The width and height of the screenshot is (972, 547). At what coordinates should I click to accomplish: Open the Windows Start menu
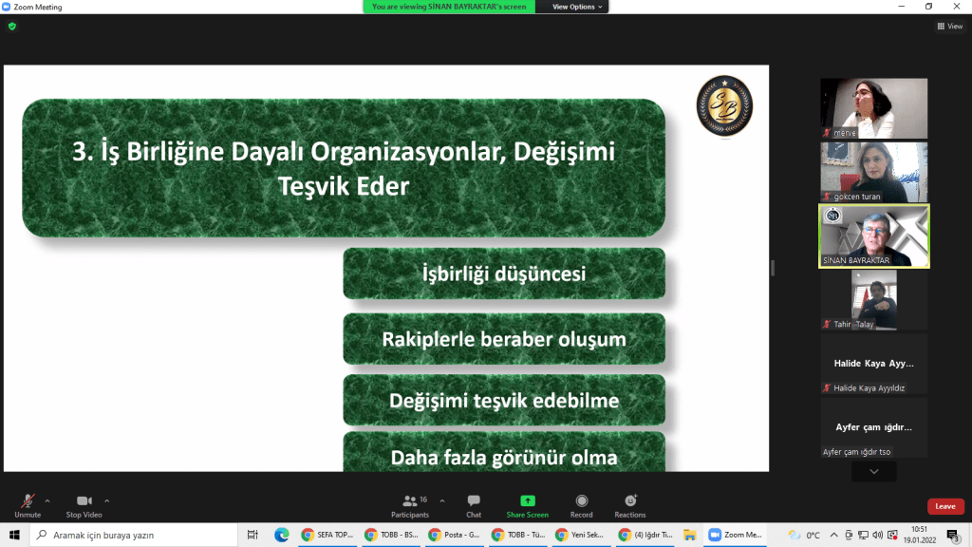14,535
